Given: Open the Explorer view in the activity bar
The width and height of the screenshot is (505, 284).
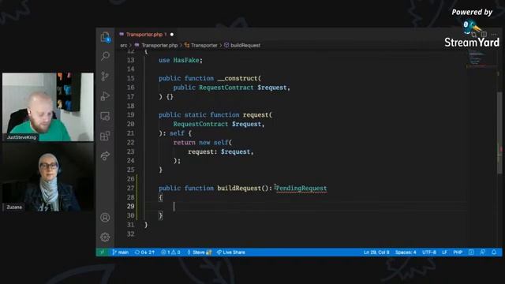Looking at the screenshot, I should tap(105, 37).
